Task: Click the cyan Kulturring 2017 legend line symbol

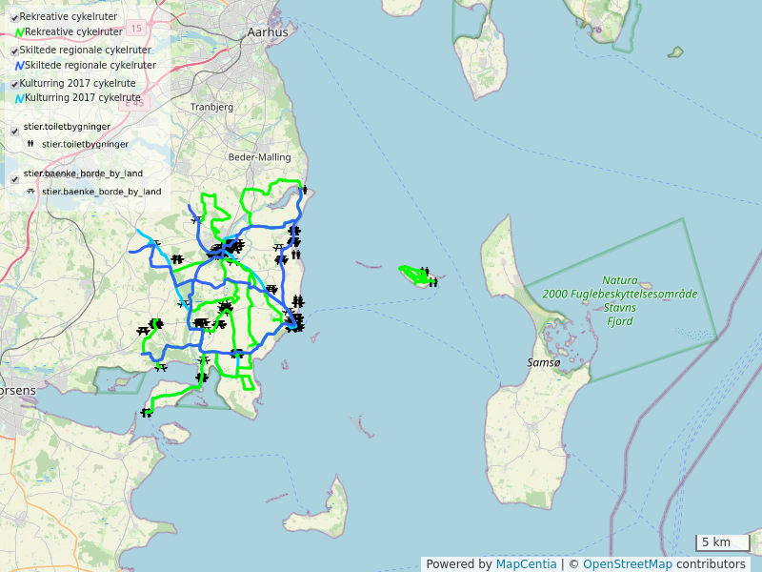Action: (x=19, y=97)
